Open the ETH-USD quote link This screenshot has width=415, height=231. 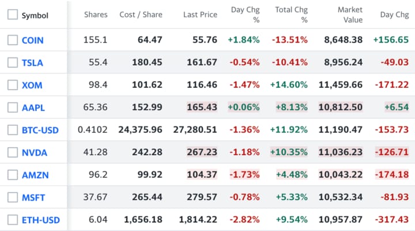tap(40, 220)
